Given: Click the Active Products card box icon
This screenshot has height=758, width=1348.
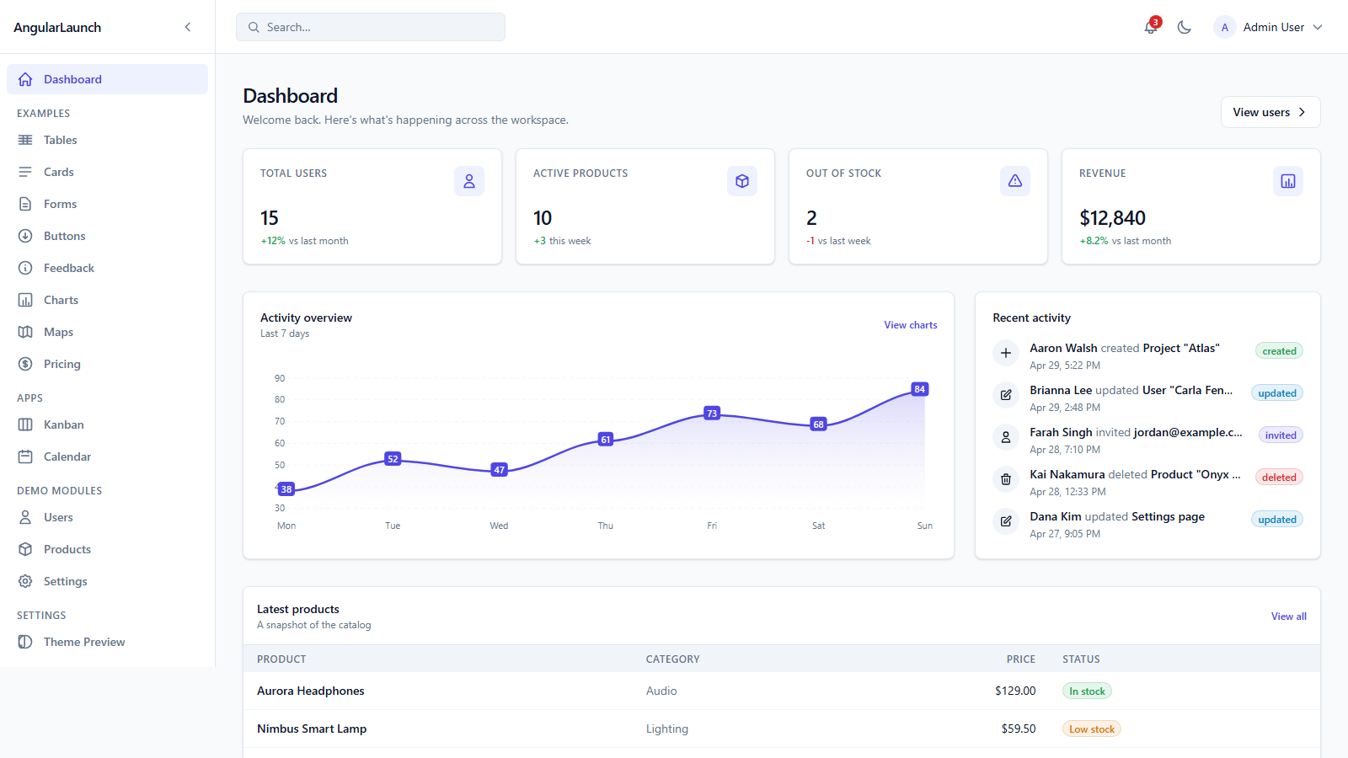Looking at the screenshot, I should pos(742,181).
